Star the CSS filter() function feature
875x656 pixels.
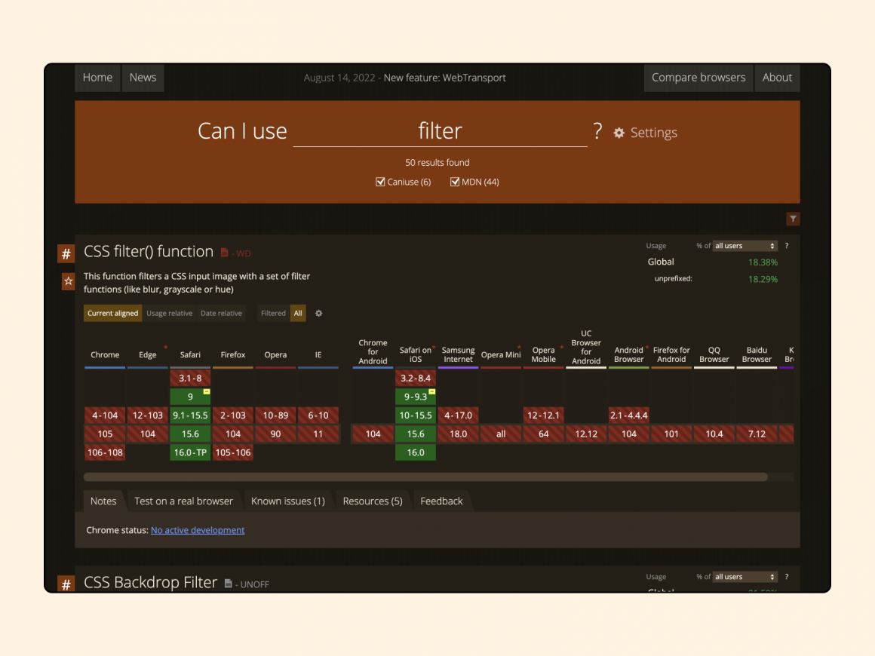point(68,281)
